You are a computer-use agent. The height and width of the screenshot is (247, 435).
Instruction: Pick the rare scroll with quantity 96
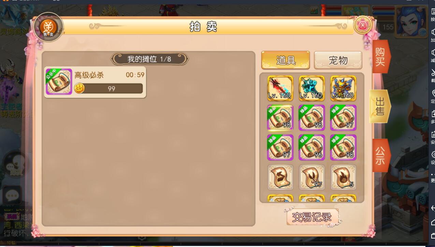point(311,147)
